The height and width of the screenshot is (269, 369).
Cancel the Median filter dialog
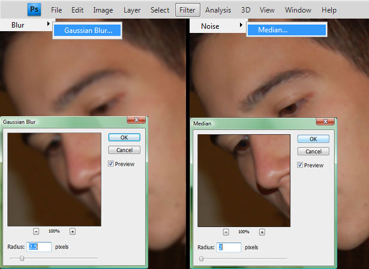point(313,152)
